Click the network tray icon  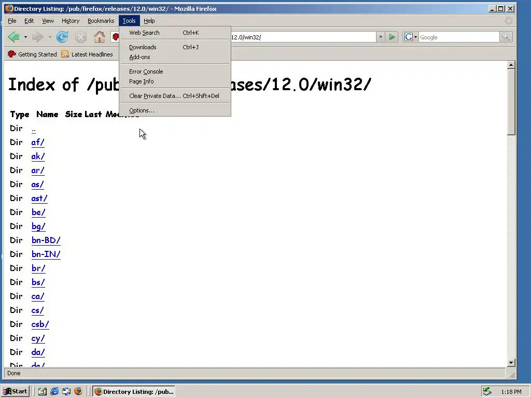click(487, 392)
